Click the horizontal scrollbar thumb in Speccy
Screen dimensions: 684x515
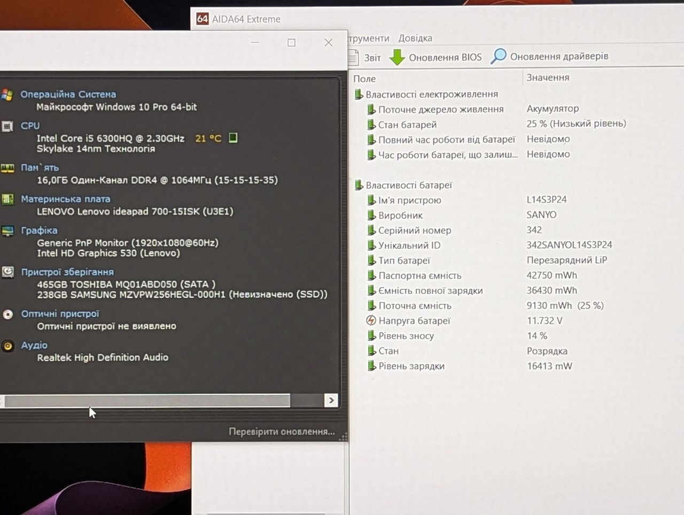click(146, 401)
